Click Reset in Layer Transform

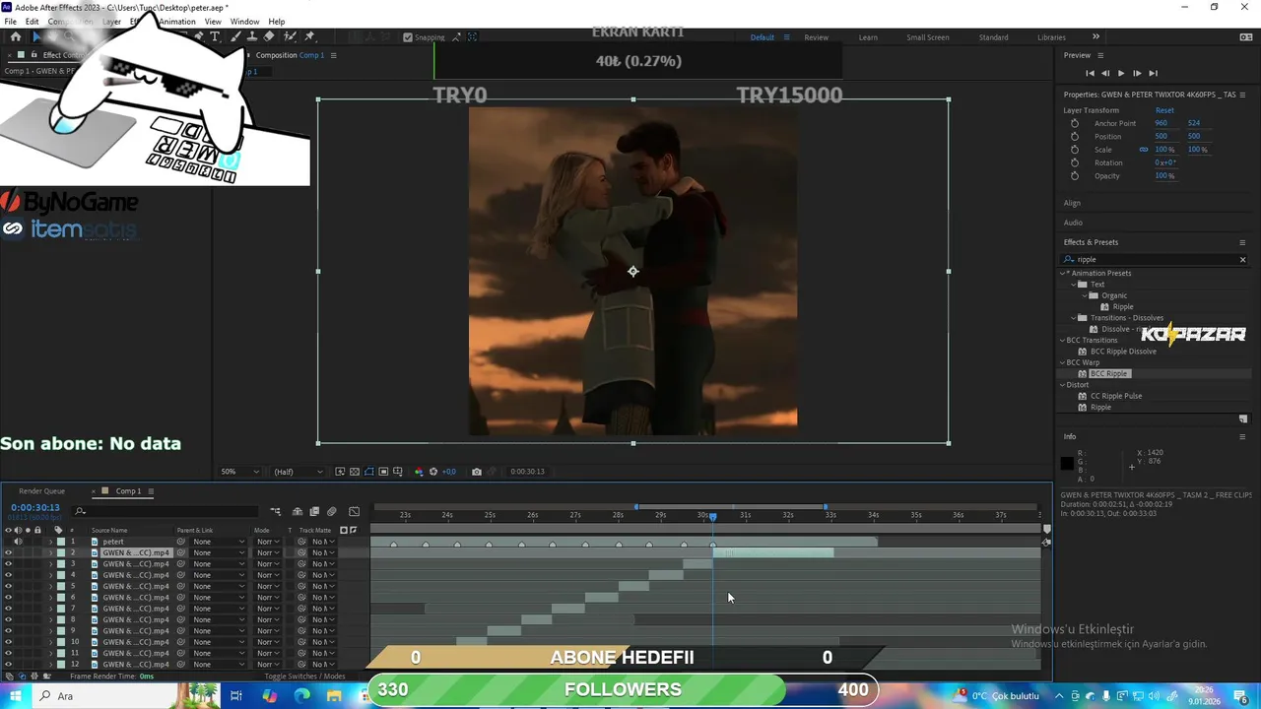point(1164,110)
